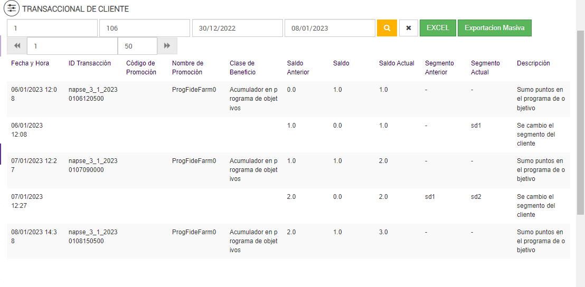
Task: Go to next page with double-right arrows
Action: pos(167,46)
